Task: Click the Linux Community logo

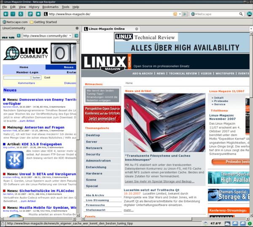Action: (x=26, y=53)
